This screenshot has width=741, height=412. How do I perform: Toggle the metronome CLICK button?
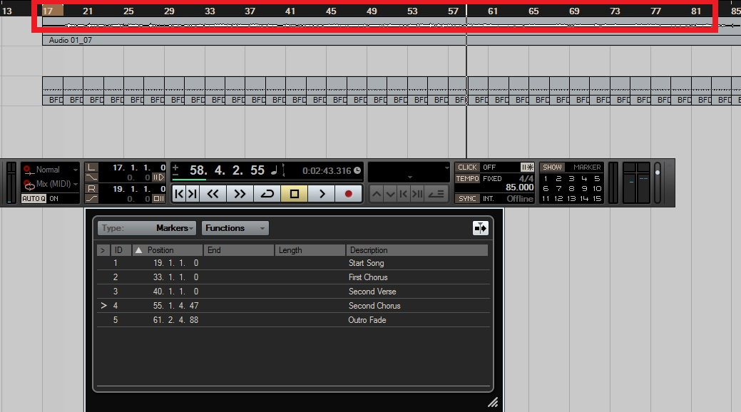[467, 168]
